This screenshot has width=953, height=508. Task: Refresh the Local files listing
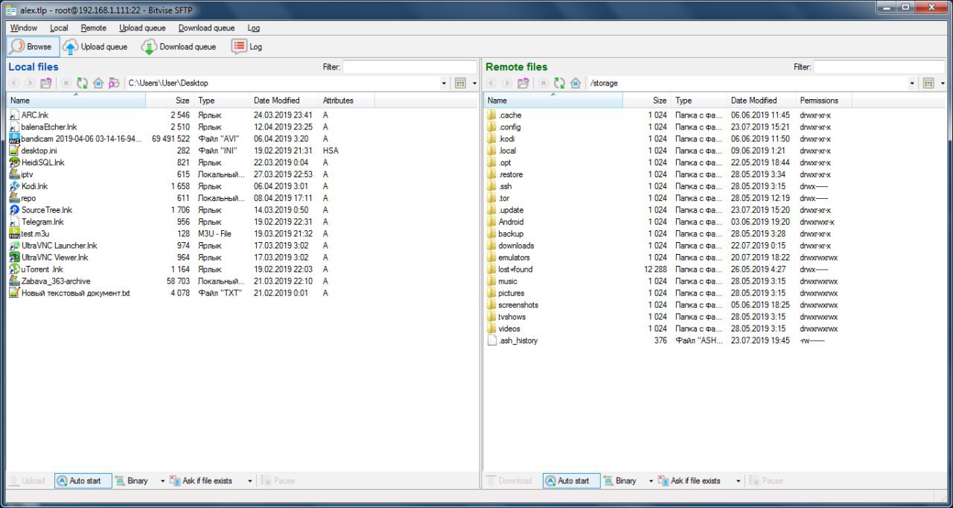pyautogui.click(x=82, y=83)
